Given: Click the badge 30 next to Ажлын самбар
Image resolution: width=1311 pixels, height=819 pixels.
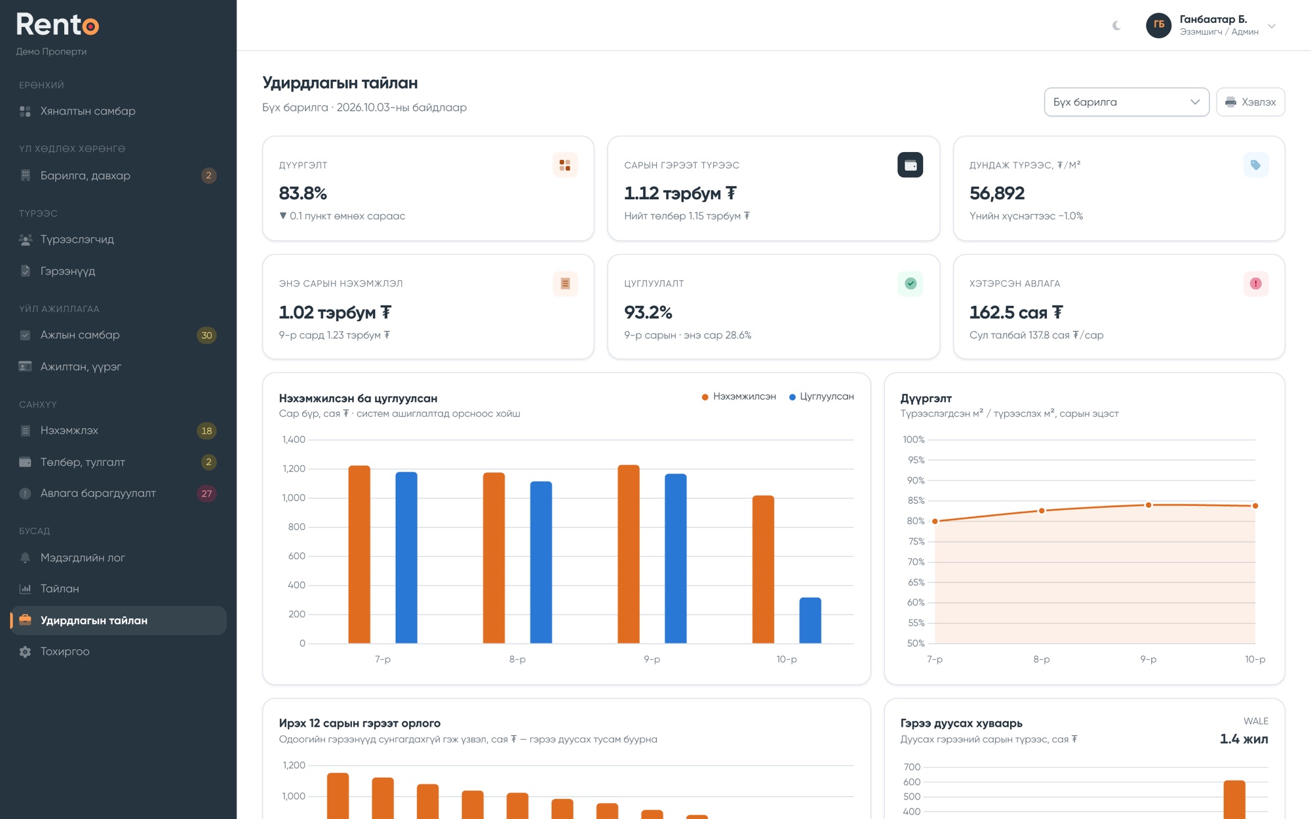Looking at the screenshot, I should point(206,335).
